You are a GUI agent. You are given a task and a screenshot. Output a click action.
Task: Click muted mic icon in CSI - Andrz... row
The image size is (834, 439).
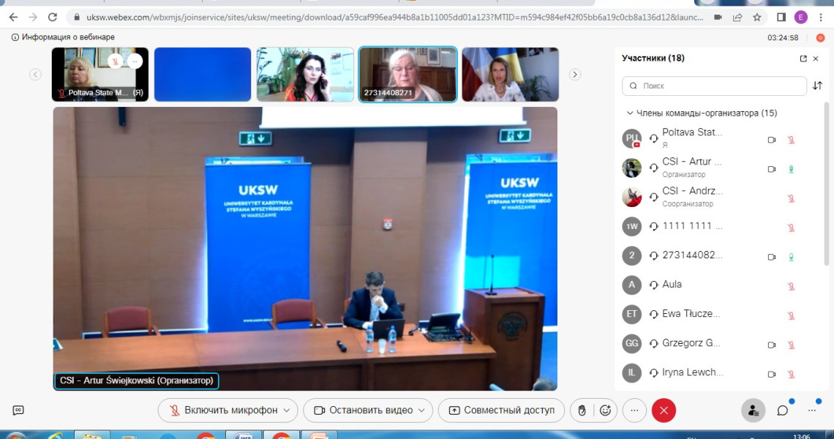pyautogui.click(x=792, y=198)
